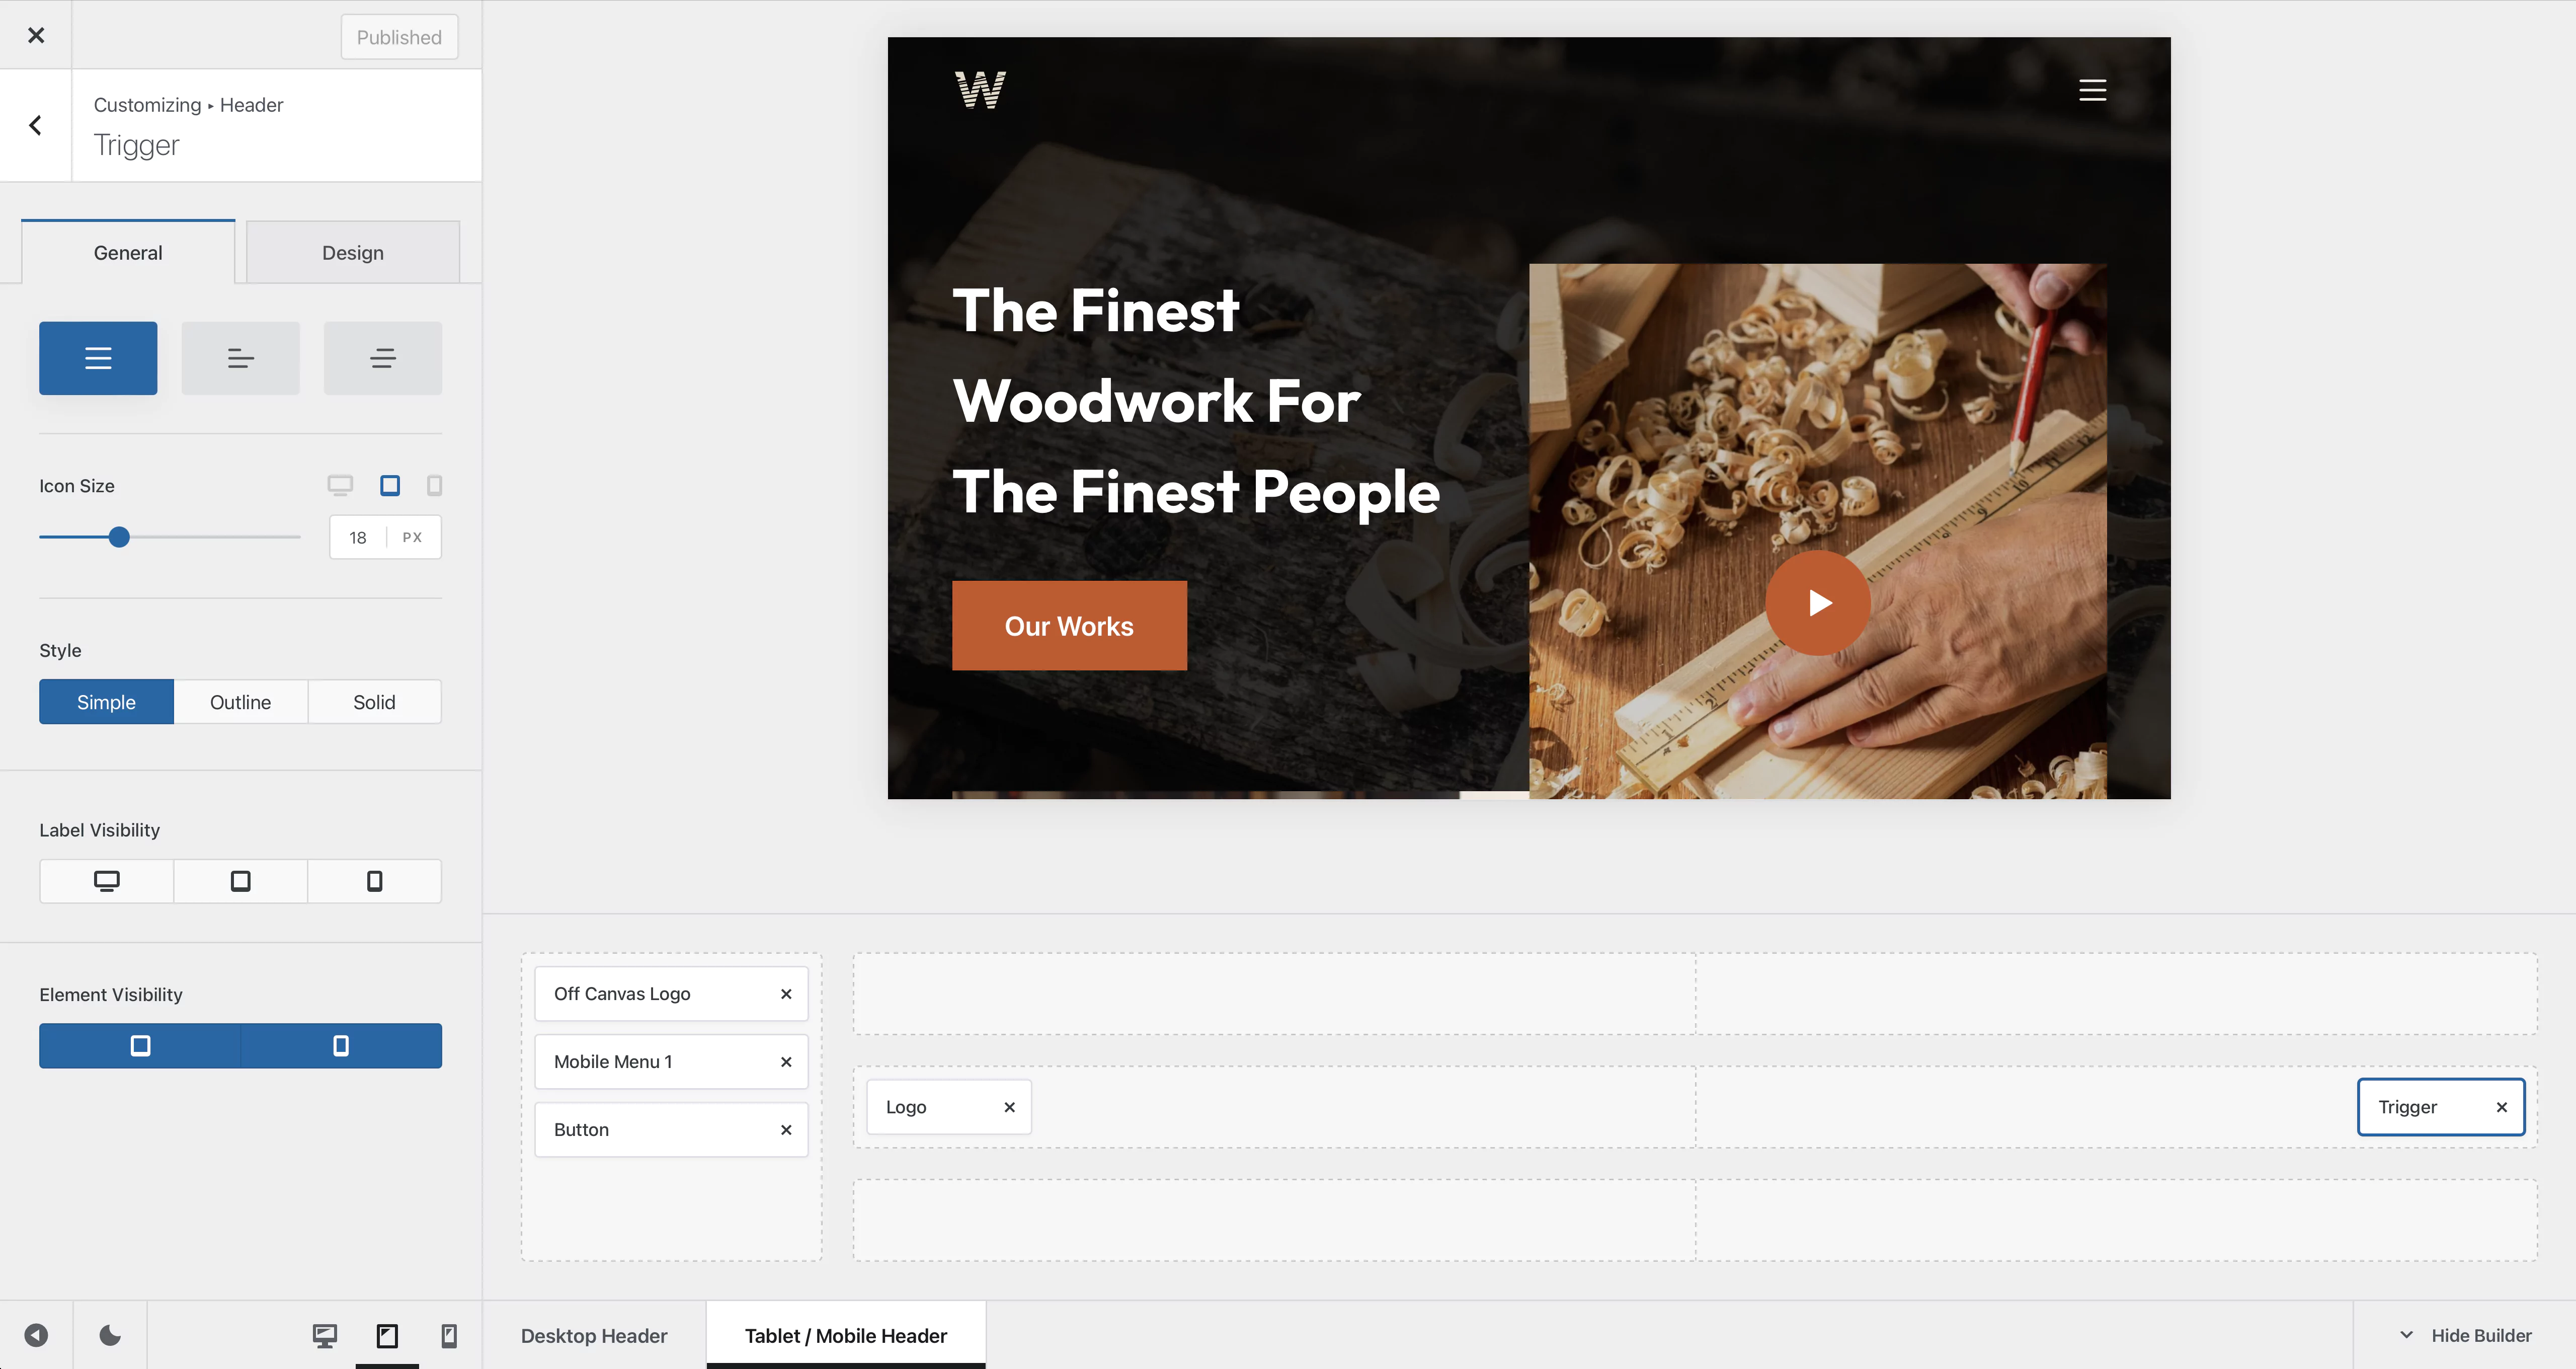
Task: Switch to Desktop Header tab
Action: click(x=594, y=1335)
